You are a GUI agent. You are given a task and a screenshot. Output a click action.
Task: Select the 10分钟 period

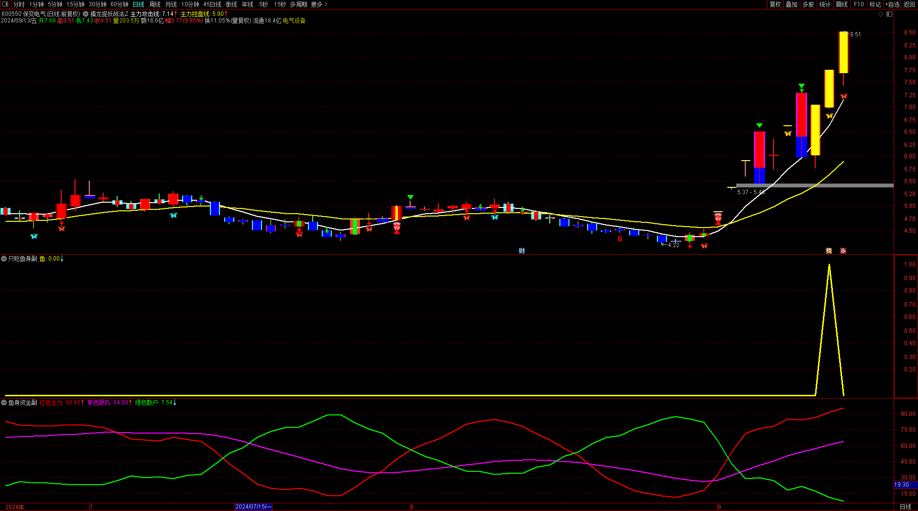190,4
